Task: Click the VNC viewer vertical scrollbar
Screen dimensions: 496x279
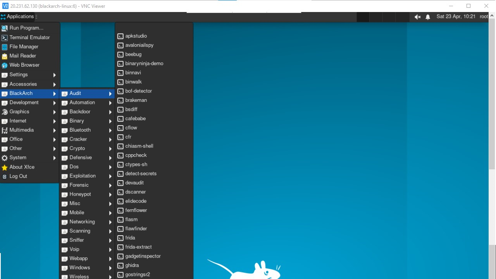Action: click(492, 97)
